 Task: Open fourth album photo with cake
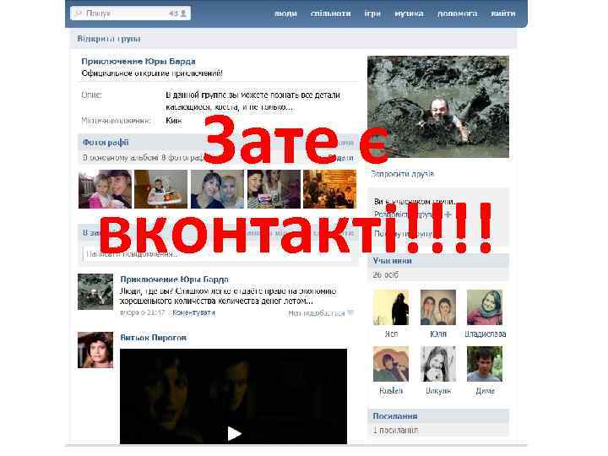pyautogui.click(x=274, y=189)
